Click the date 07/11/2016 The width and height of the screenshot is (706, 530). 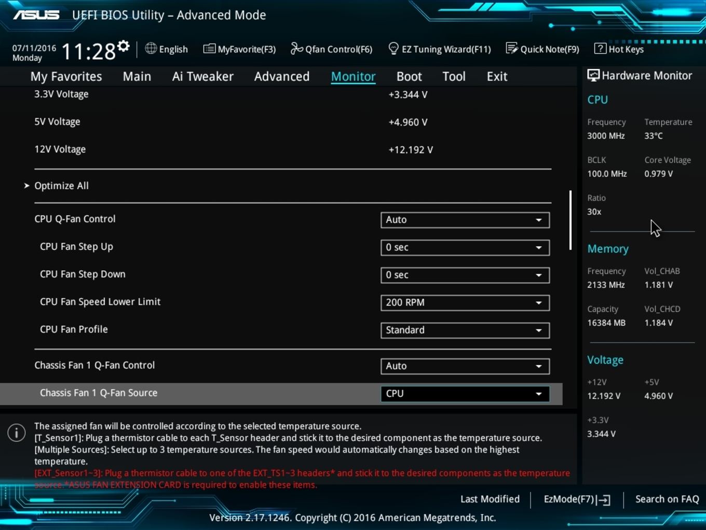[34, 48]
